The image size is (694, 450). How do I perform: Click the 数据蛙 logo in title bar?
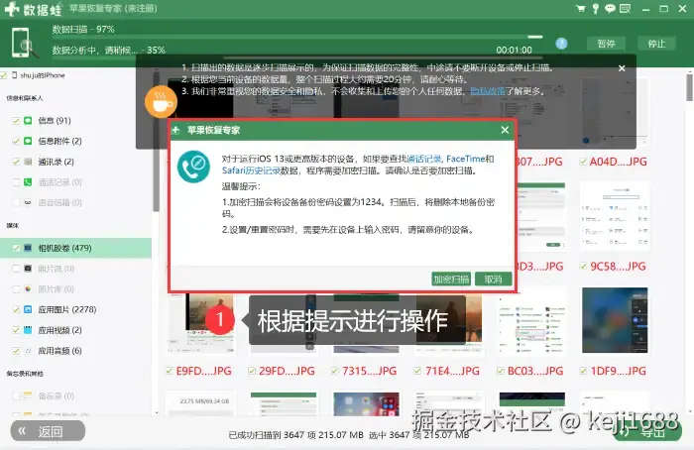coord(33,8)
